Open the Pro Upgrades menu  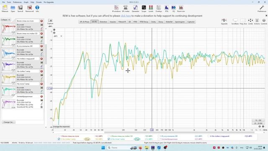point(49,2)
